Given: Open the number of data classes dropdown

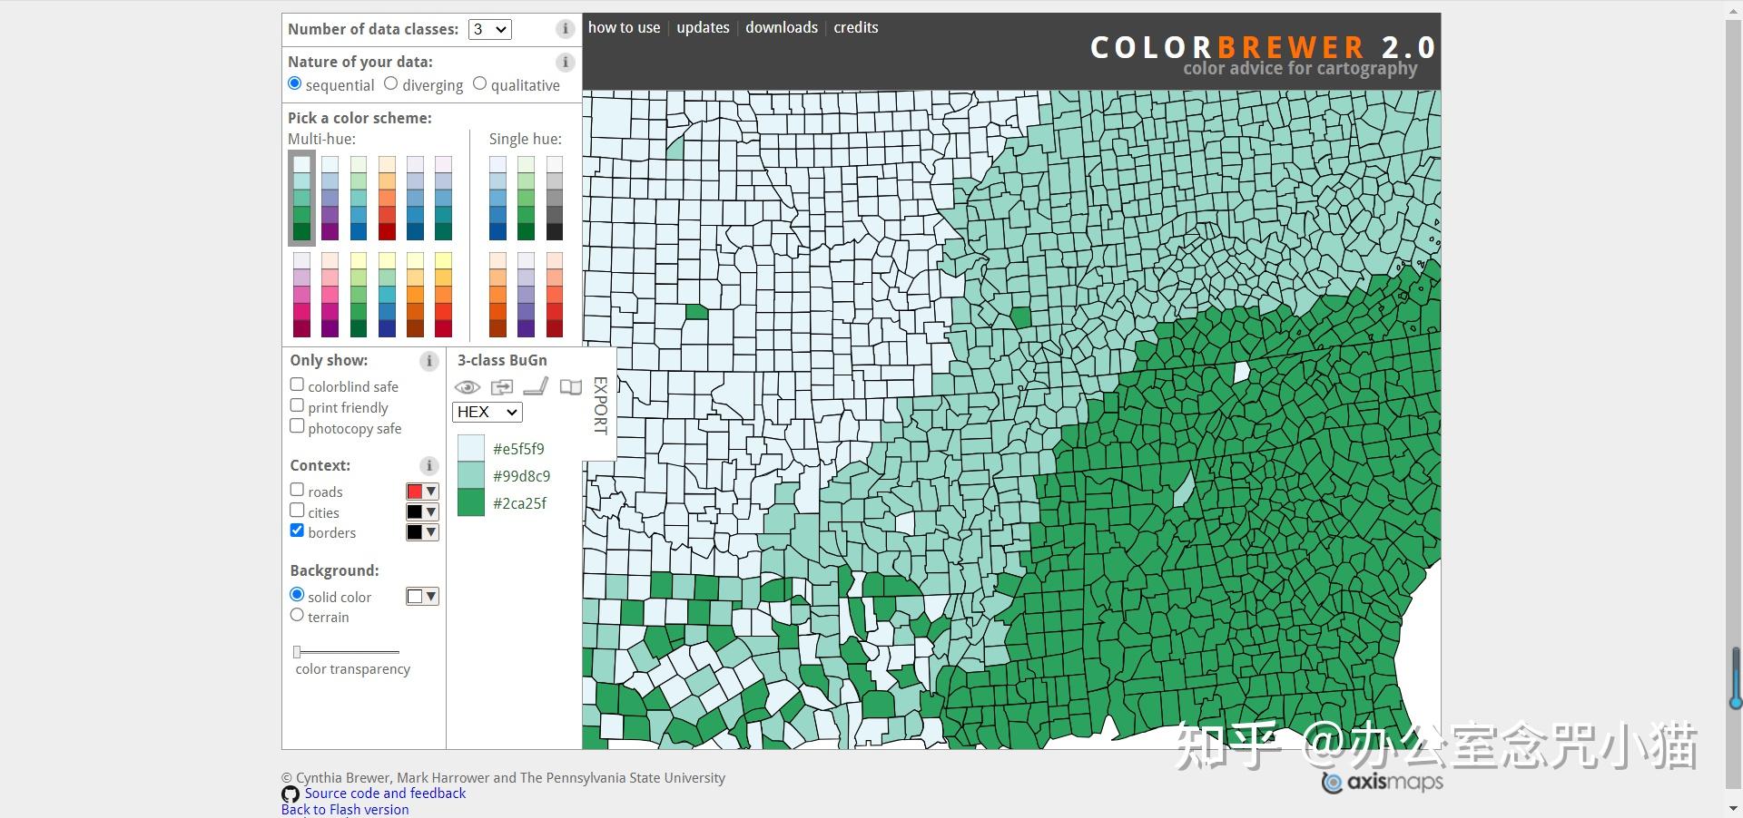Looking at the screenshot, I should (x=489, y=29).
